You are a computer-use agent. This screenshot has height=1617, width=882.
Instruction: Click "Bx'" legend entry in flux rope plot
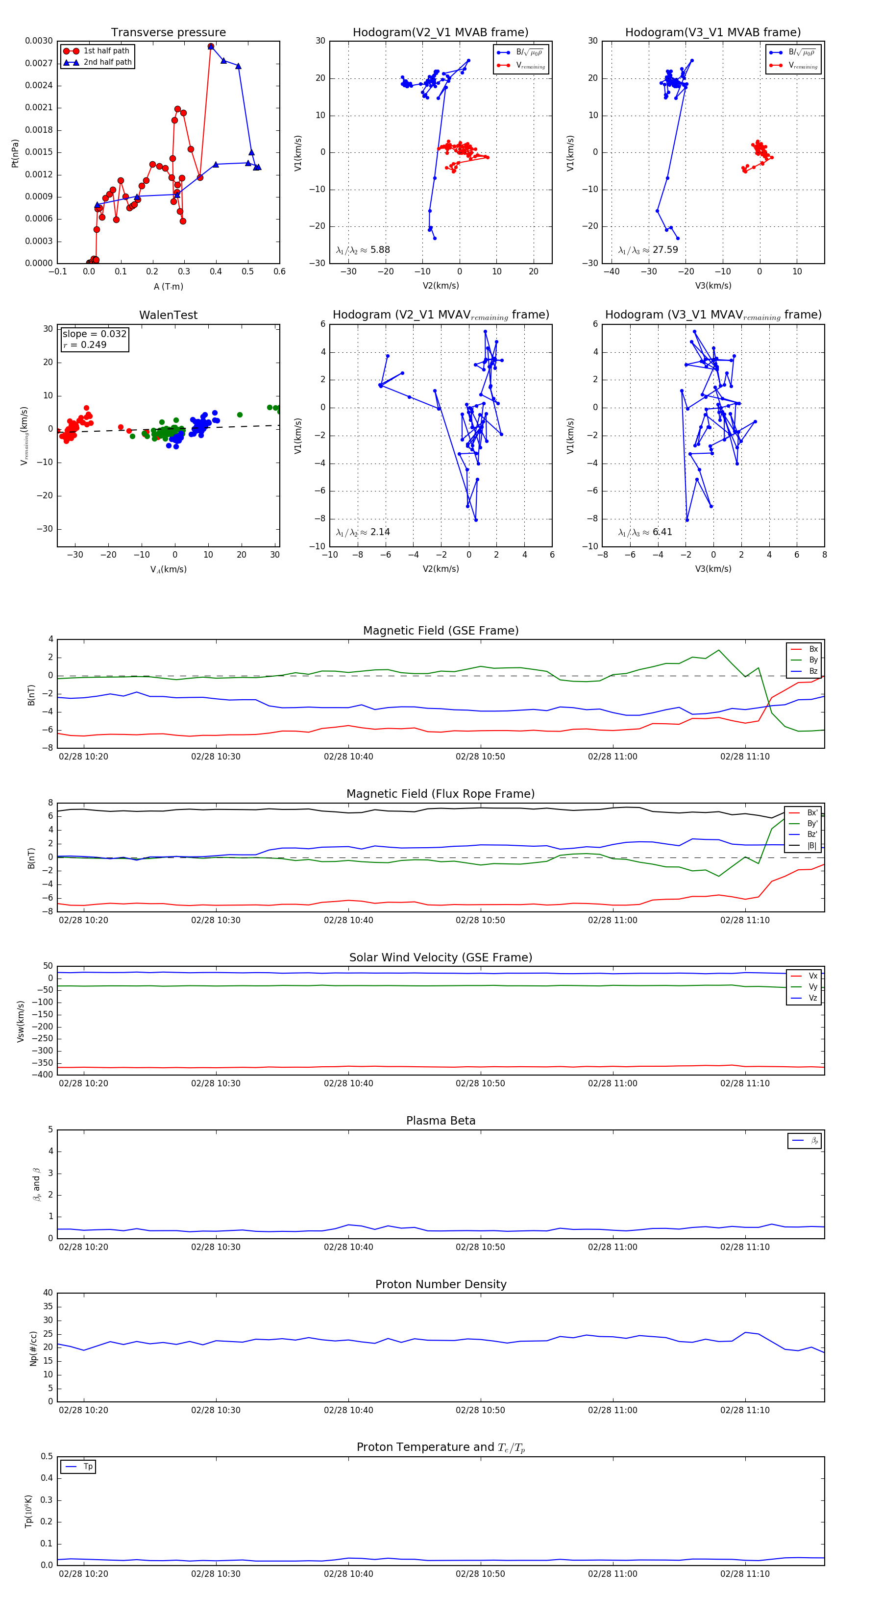(804, 812)
